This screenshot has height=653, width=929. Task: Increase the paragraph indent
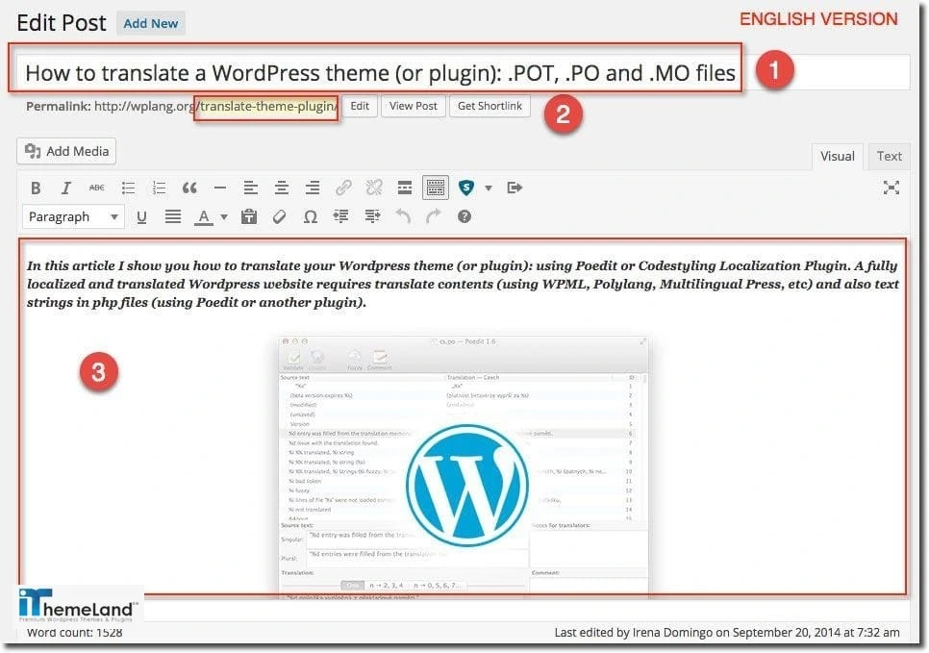pyautogui.click(x=372, y=217)
